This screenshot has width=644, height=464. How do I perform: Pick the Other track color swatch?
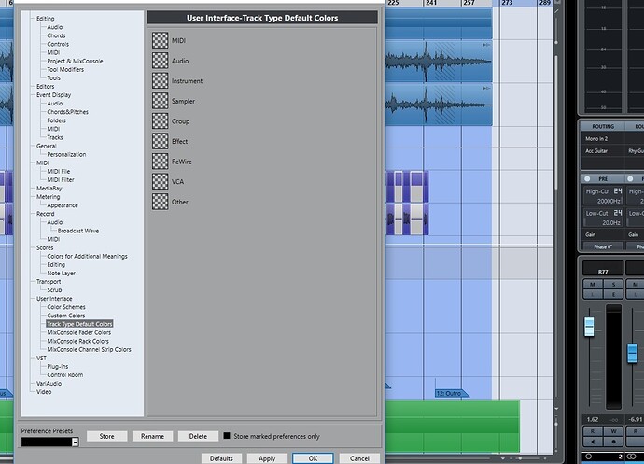(x=161, y=202)
